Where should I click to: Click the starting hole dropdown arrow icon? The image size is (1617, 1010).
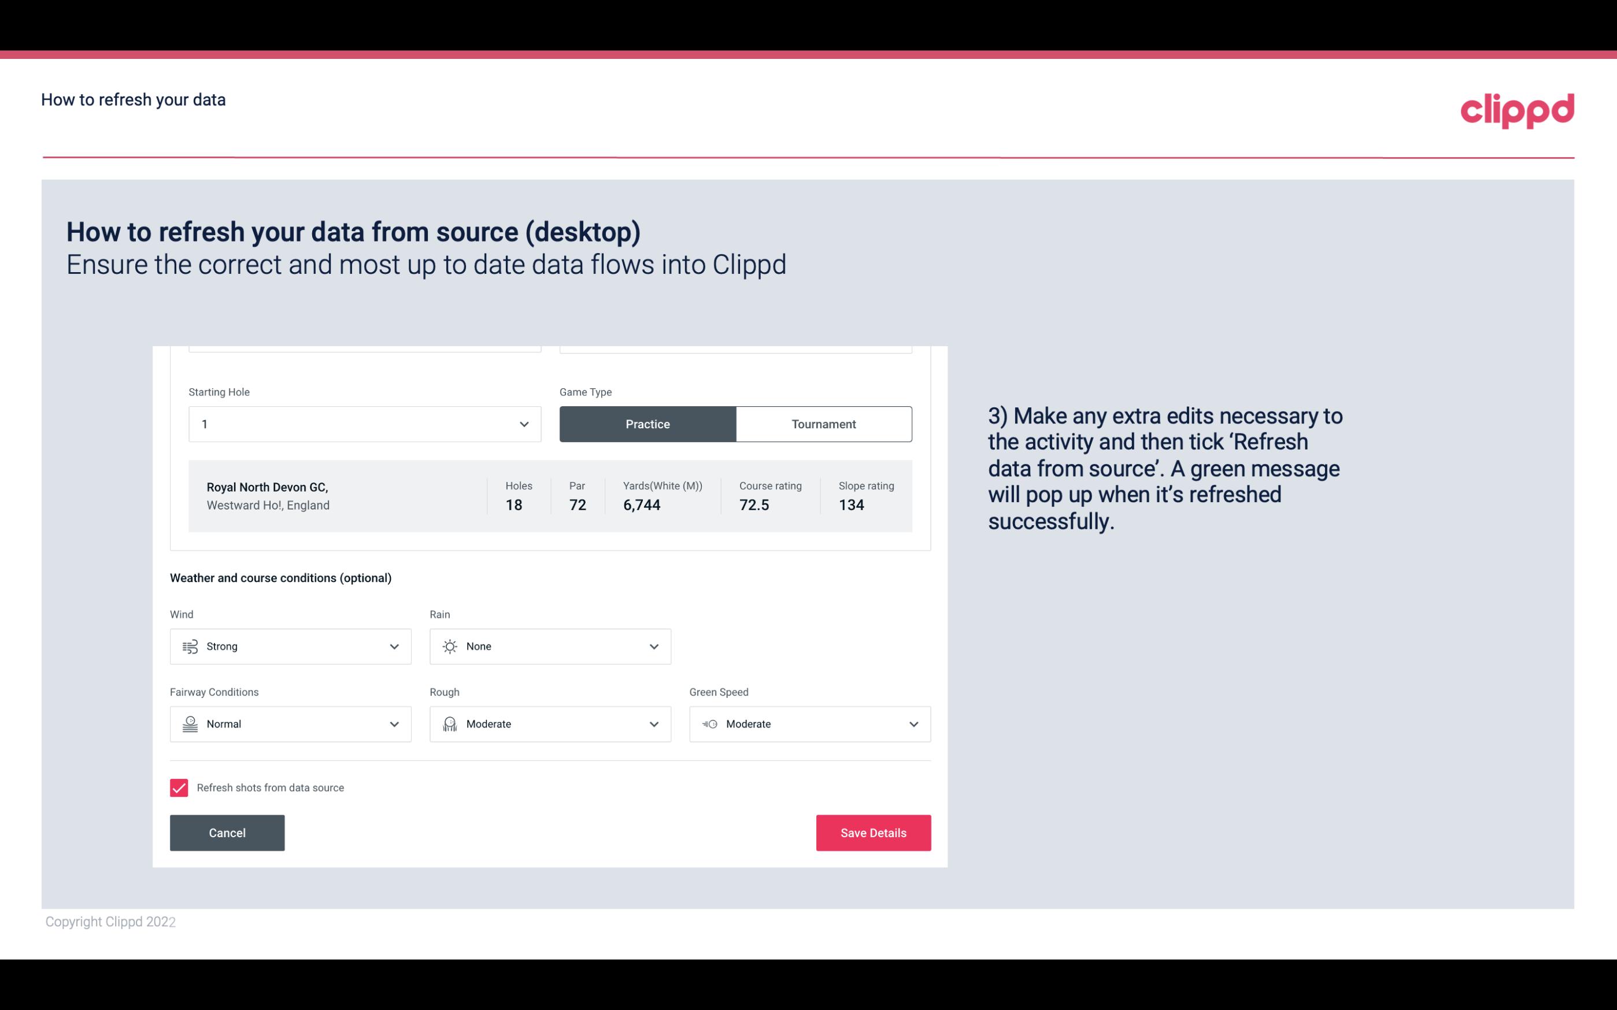click(524, 424)
